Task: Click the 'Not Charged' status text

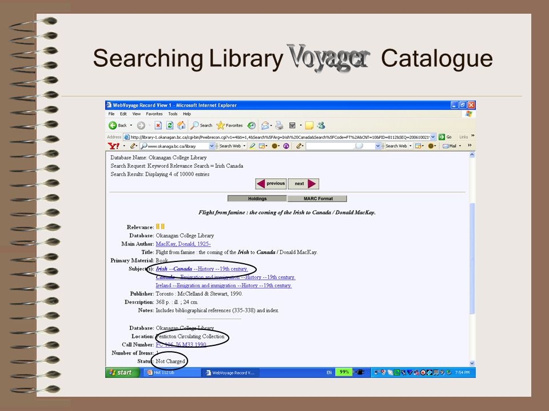Action: point(170,361)
